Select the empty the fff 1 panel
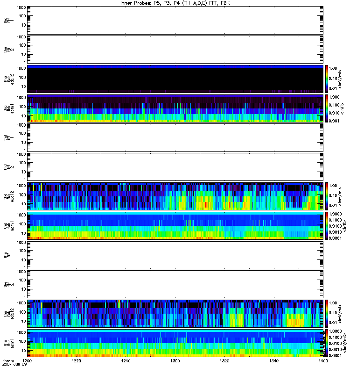 (175, 255)
